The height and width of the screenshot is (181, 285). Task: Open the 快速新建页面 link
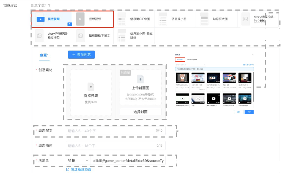tap(81, 169)
